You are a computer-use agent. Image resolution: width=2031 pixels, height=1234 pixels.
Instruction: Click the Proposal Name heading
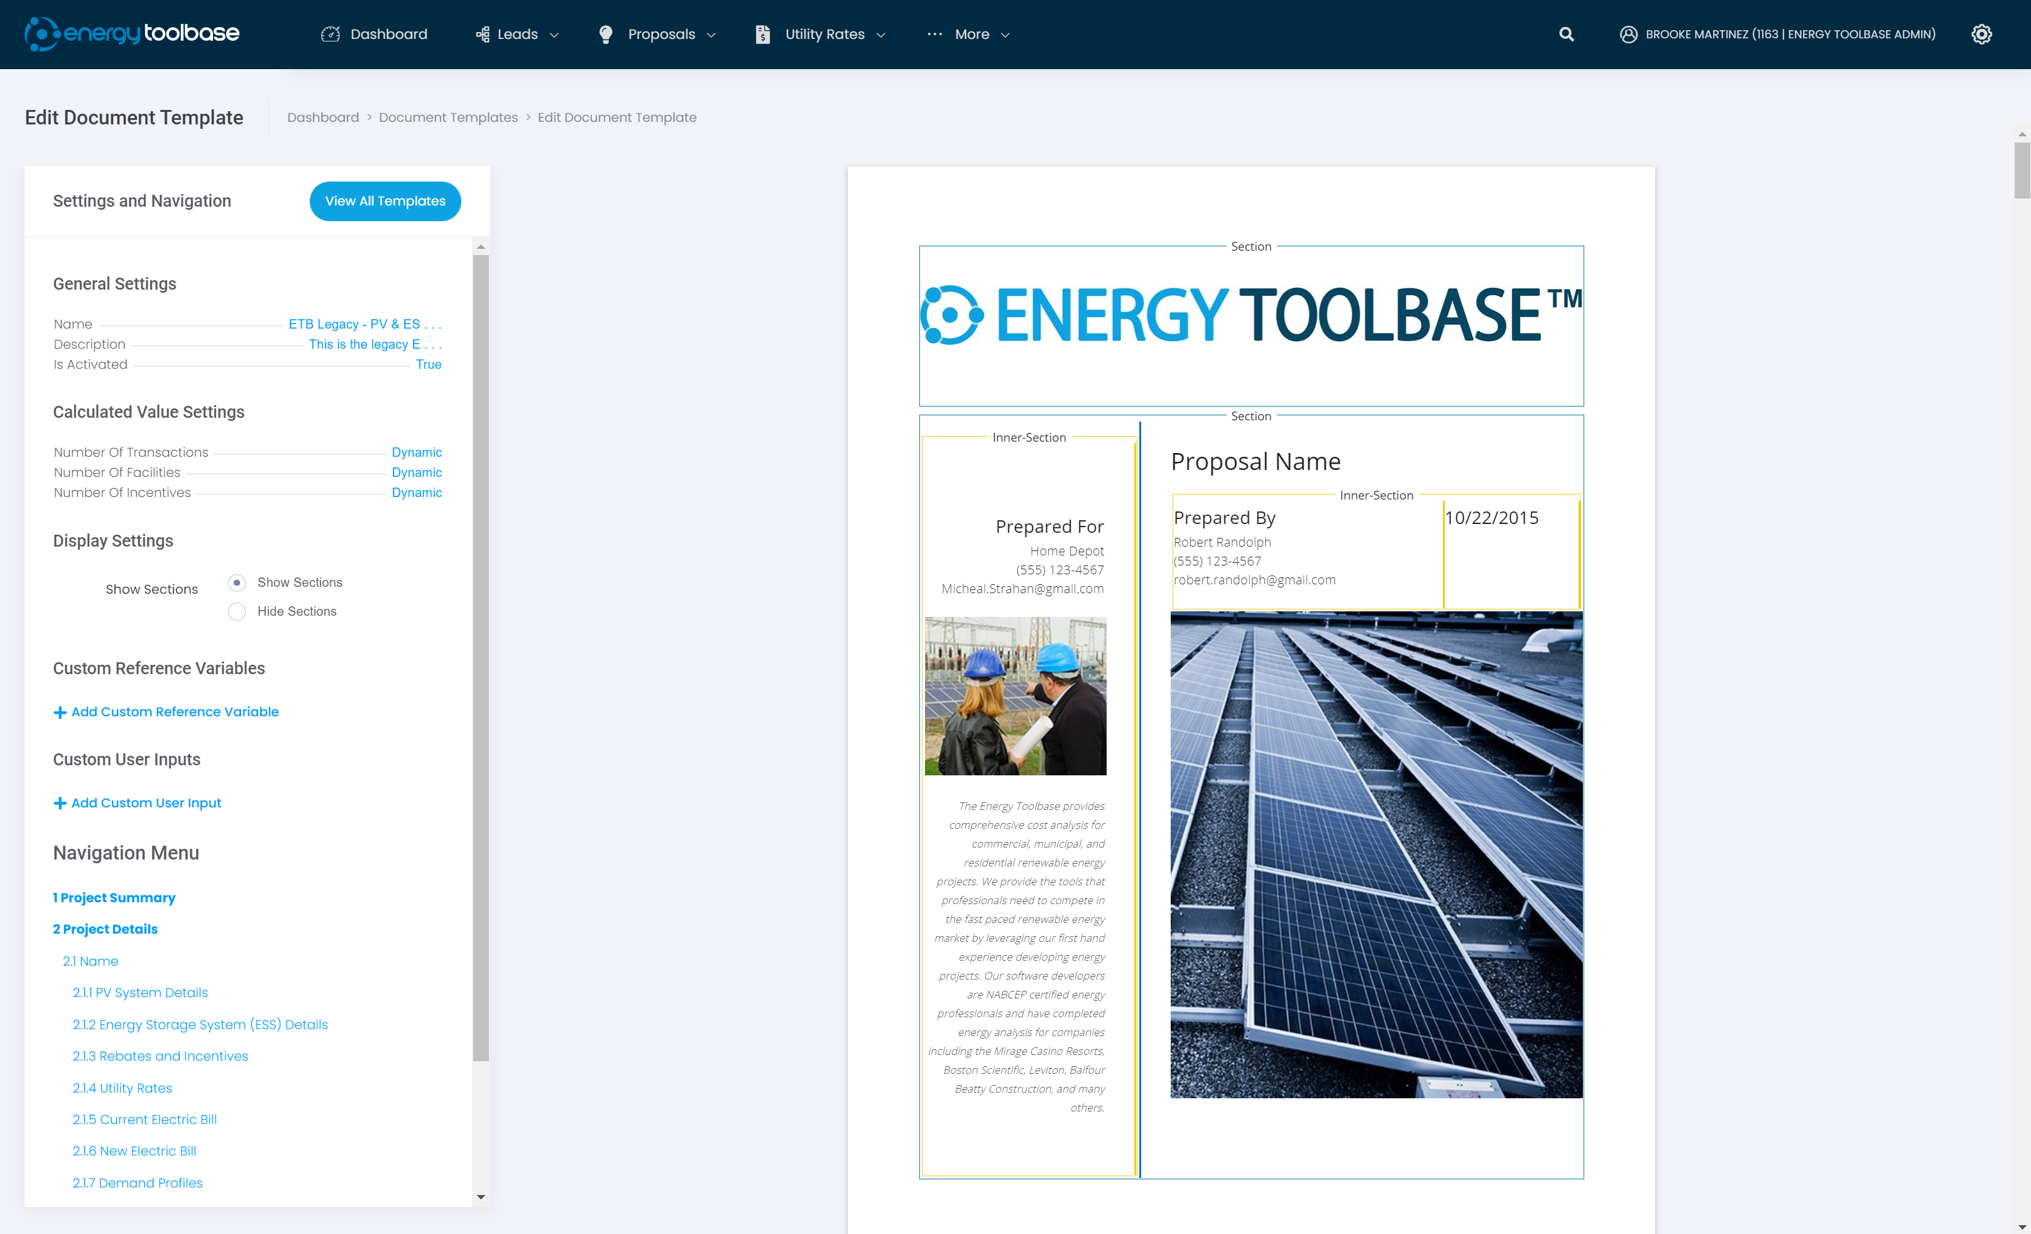click(x=1256, y=462)
